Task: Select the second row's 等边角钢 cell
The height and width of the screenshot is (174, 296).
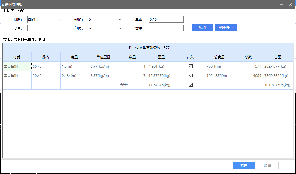Action: 17,76
